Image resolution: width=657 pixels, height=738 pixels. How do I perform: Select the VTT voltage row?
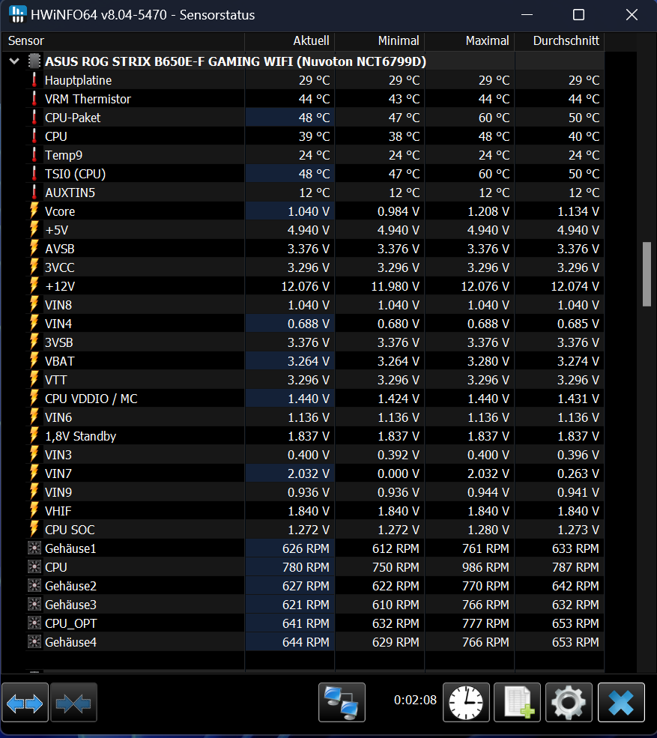315,380
